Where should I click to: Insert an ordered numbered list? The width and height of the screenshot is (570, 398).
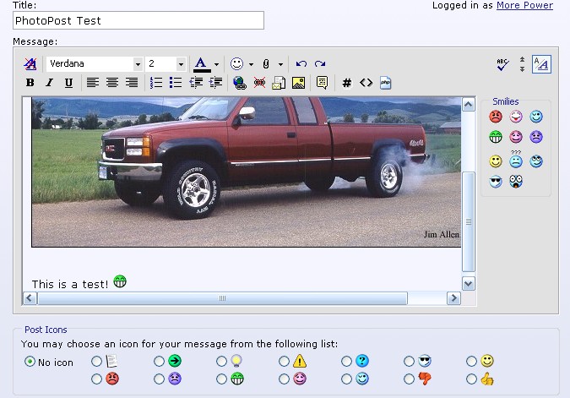click(x=156, y=83)
